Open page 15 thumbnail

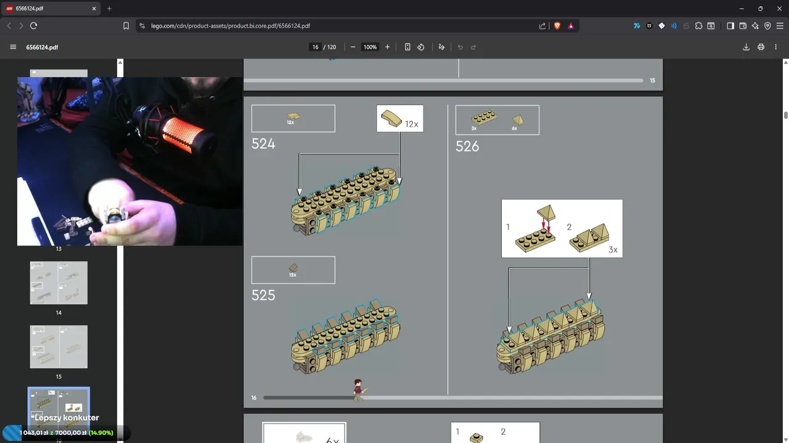[59, 347]
